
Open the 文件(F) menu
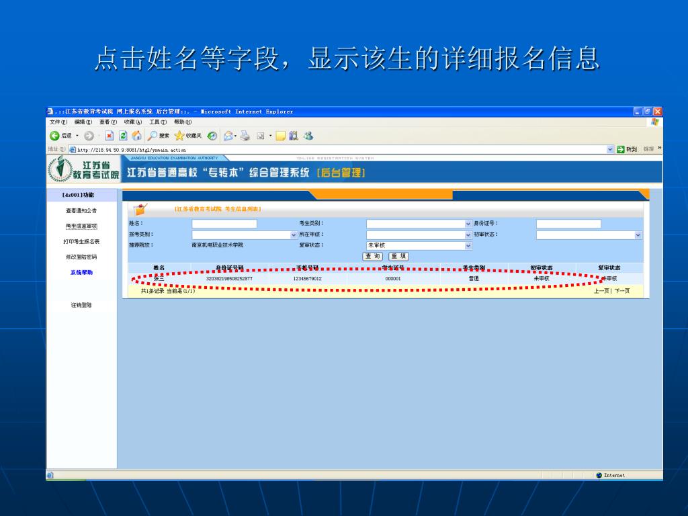[58, 122]
